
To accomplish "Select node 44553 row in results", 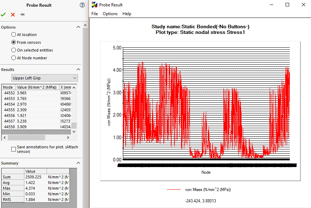I will [x=36, y=99].
